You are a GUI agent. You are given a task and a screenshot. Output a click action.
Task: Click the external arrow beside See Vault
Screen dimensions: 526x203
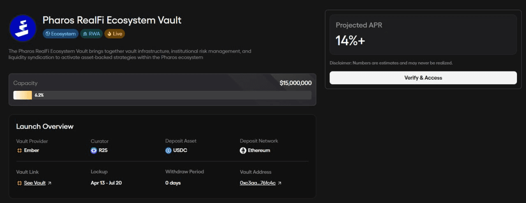50,183
